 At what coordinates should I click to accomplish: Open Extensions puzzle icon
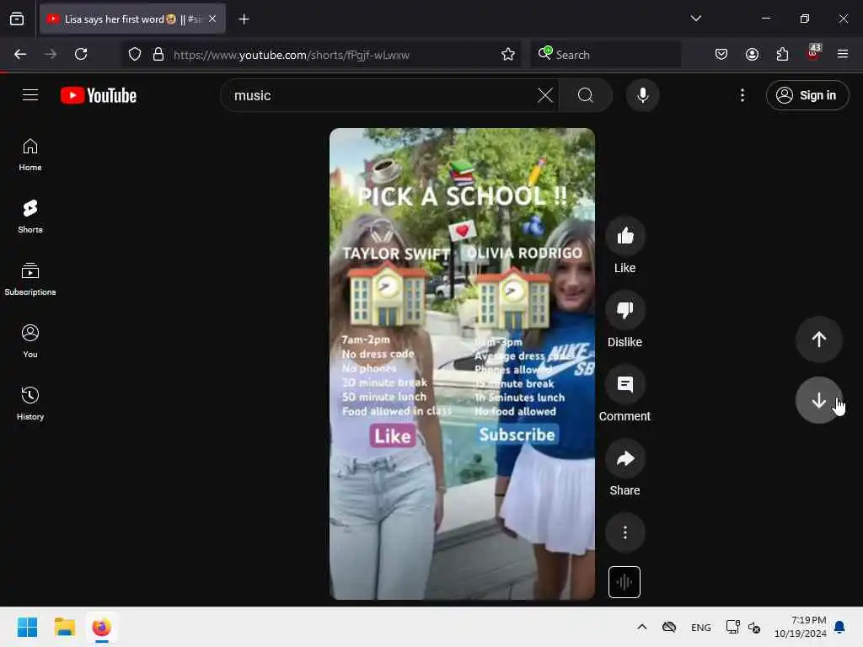point(782,54)
